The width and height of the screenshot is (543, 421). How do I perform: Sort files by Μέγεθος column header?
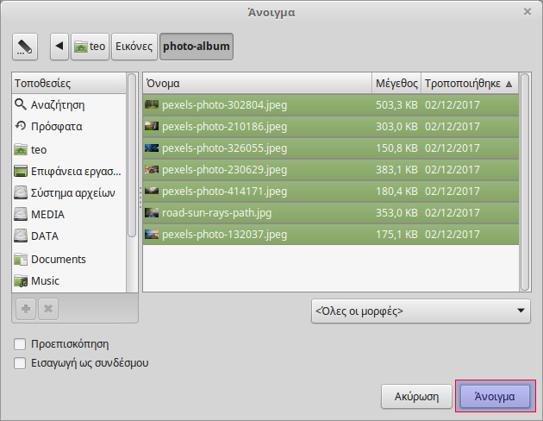click(396, 84)
